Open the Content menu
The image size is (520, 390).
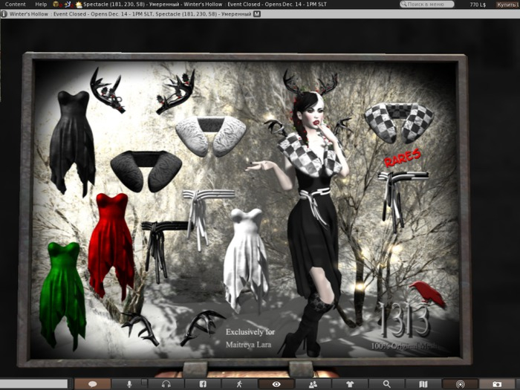click(x=16, y=4)
